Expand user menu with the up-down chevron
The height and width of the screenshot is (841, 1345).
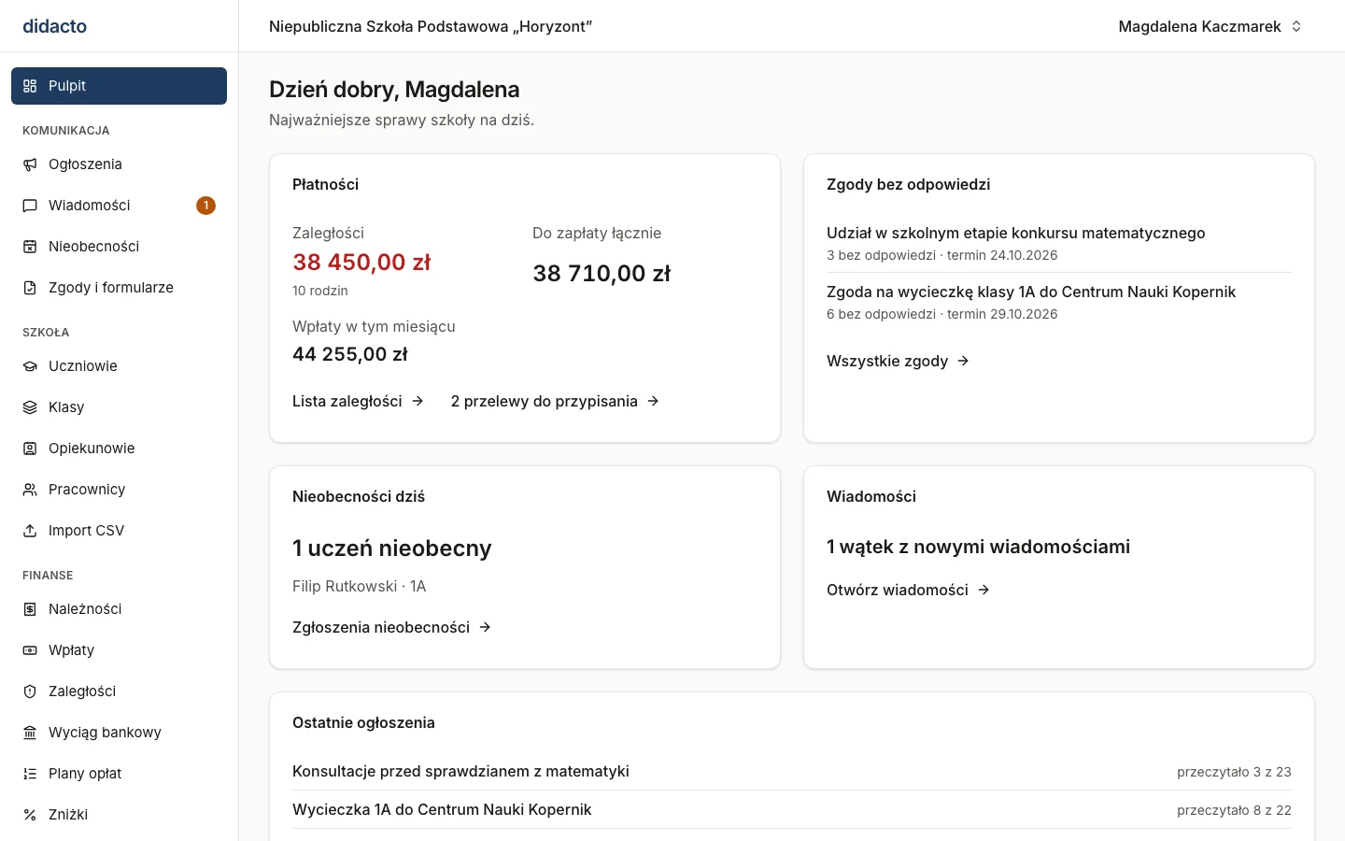[1296, 26]
